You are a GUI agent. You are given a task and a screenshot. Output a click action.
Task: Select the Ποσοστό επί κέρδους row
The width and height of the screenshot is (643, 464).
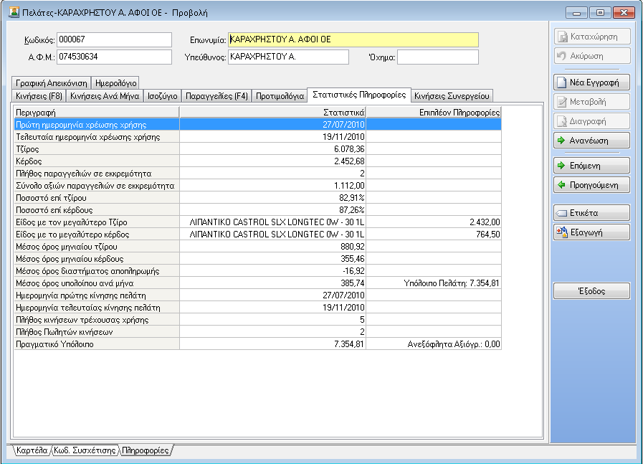coord(257,210)
